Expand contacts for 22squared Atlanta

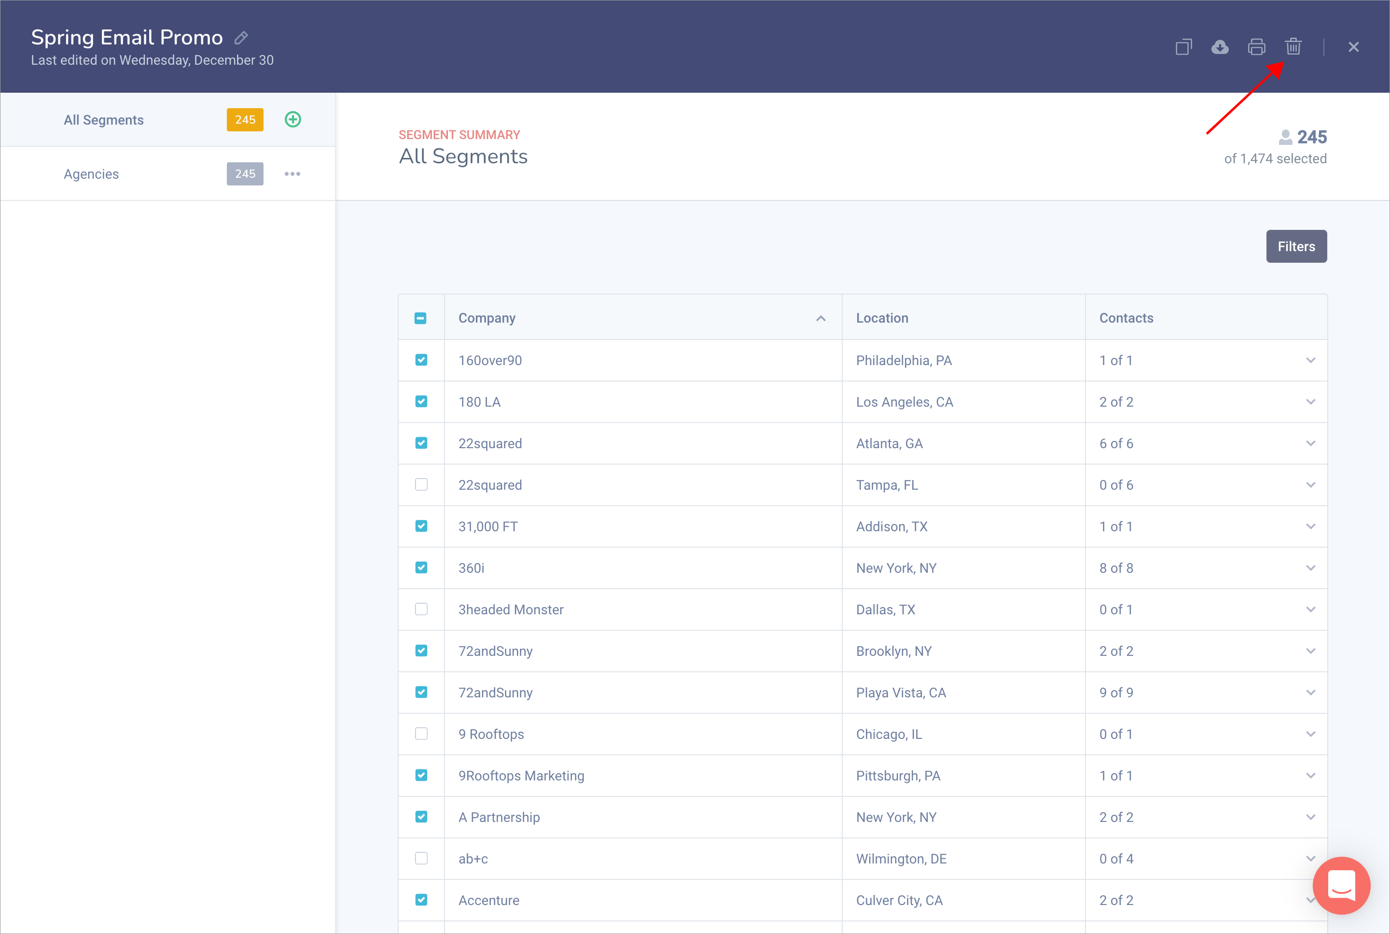click(1311, 443)
